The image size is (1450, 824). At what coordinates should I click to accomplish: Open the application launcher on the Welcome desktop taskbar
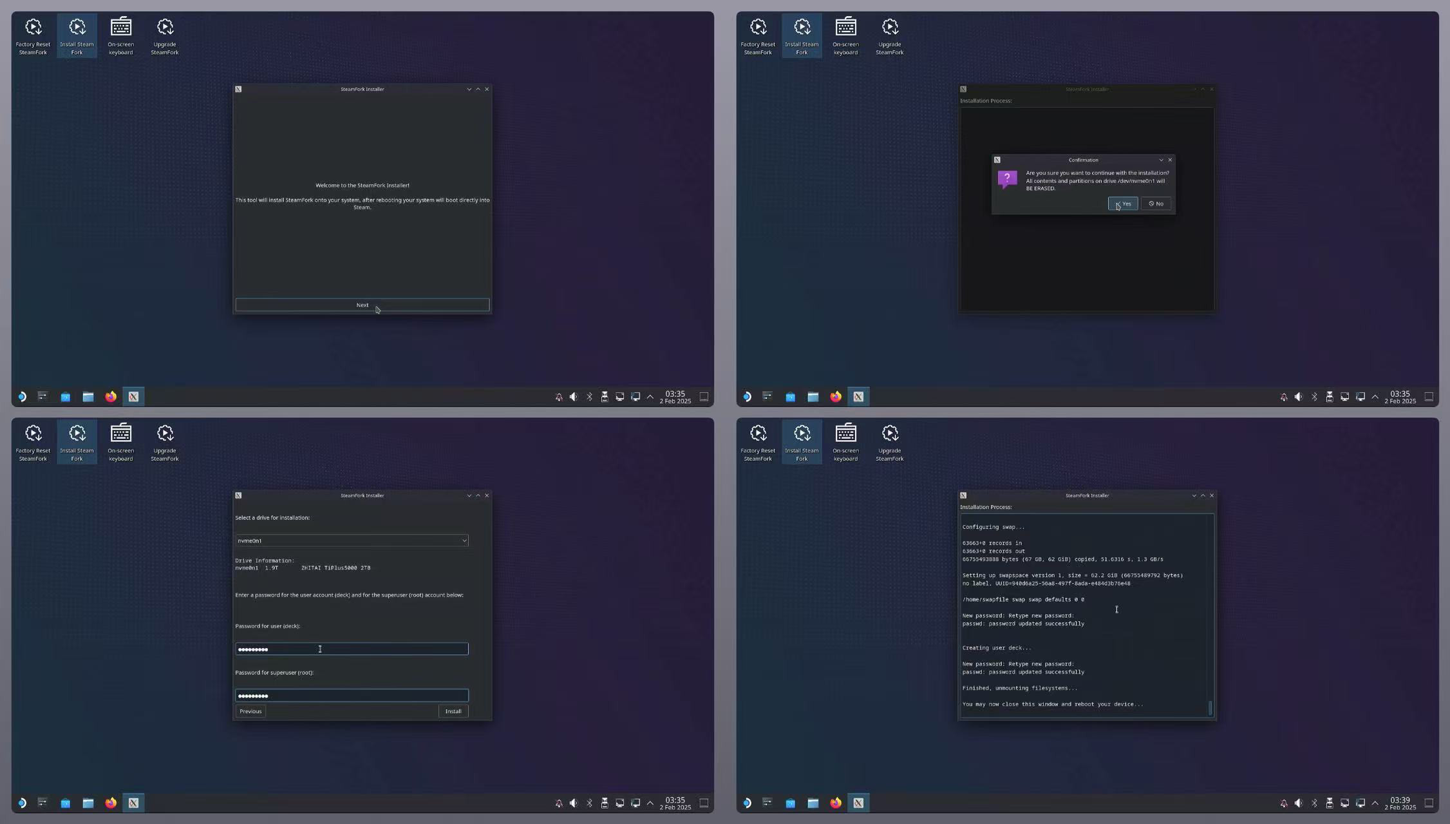21,397
